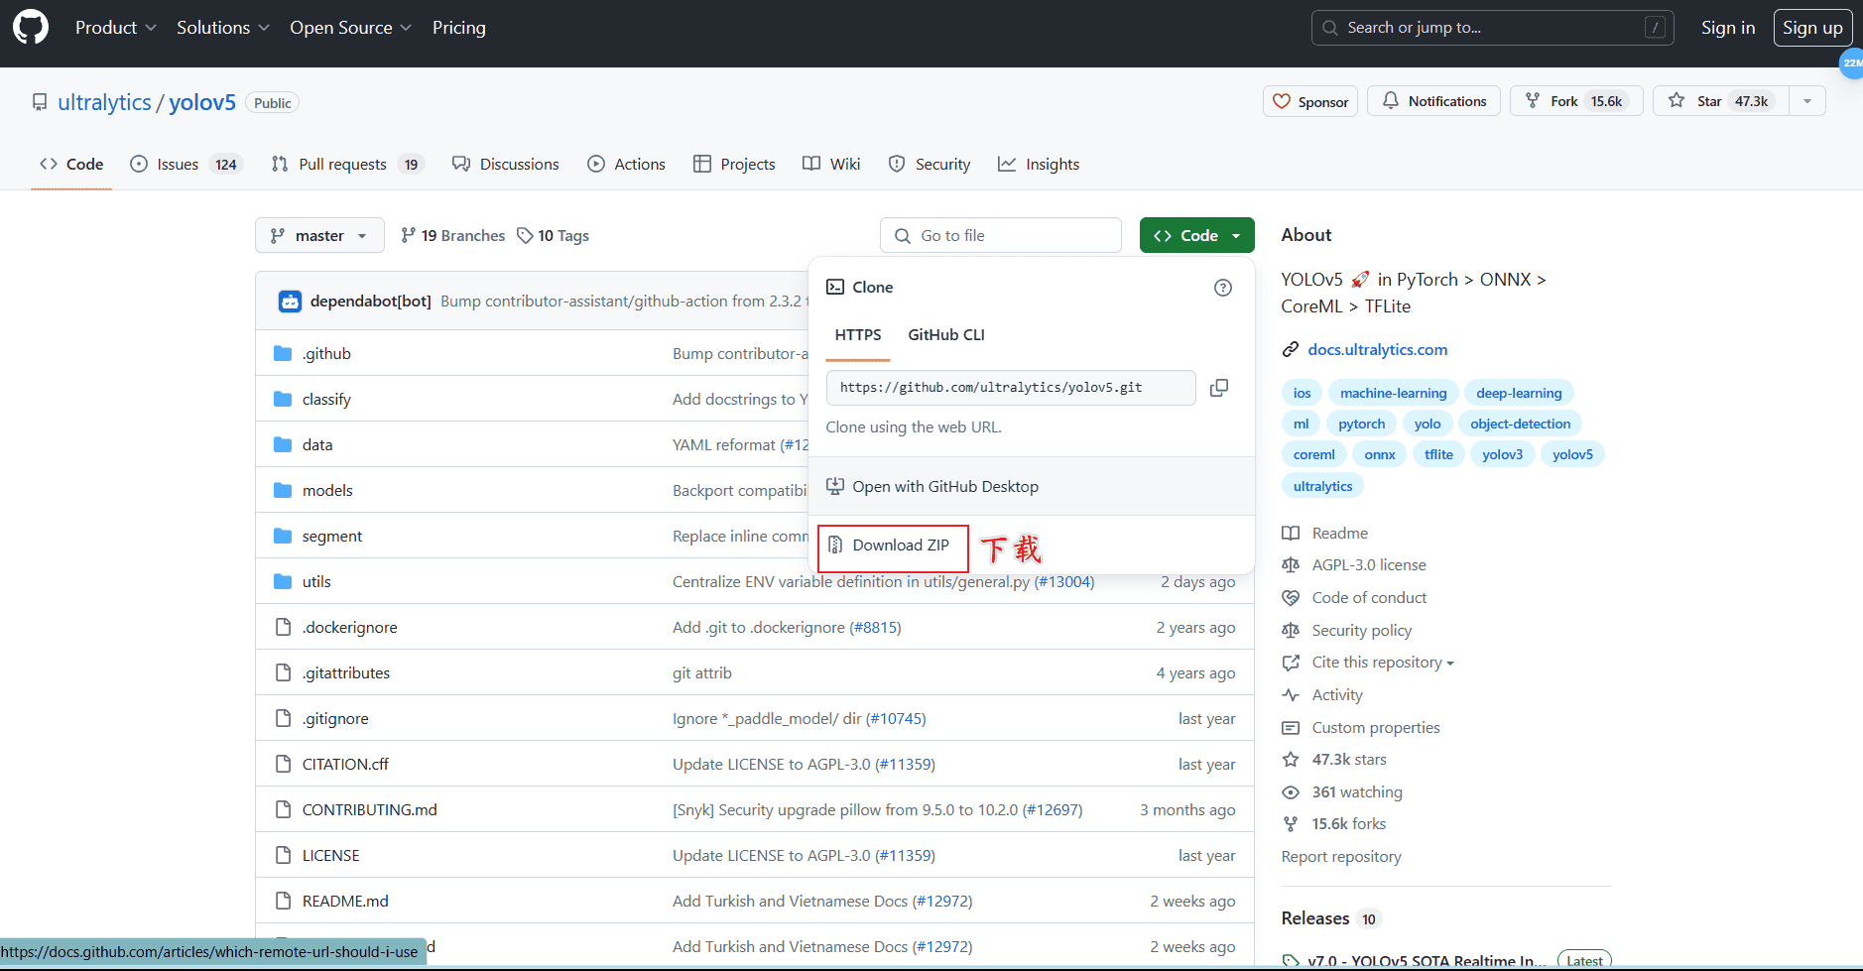Open docs.ultralytics.com link

coord(1378,349)
